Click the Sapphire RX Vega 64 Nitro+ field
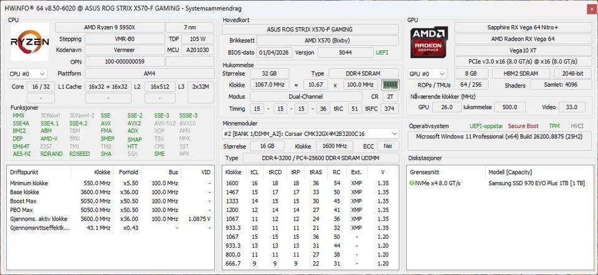This screenshot has width=598, height=275. (523, 27)
